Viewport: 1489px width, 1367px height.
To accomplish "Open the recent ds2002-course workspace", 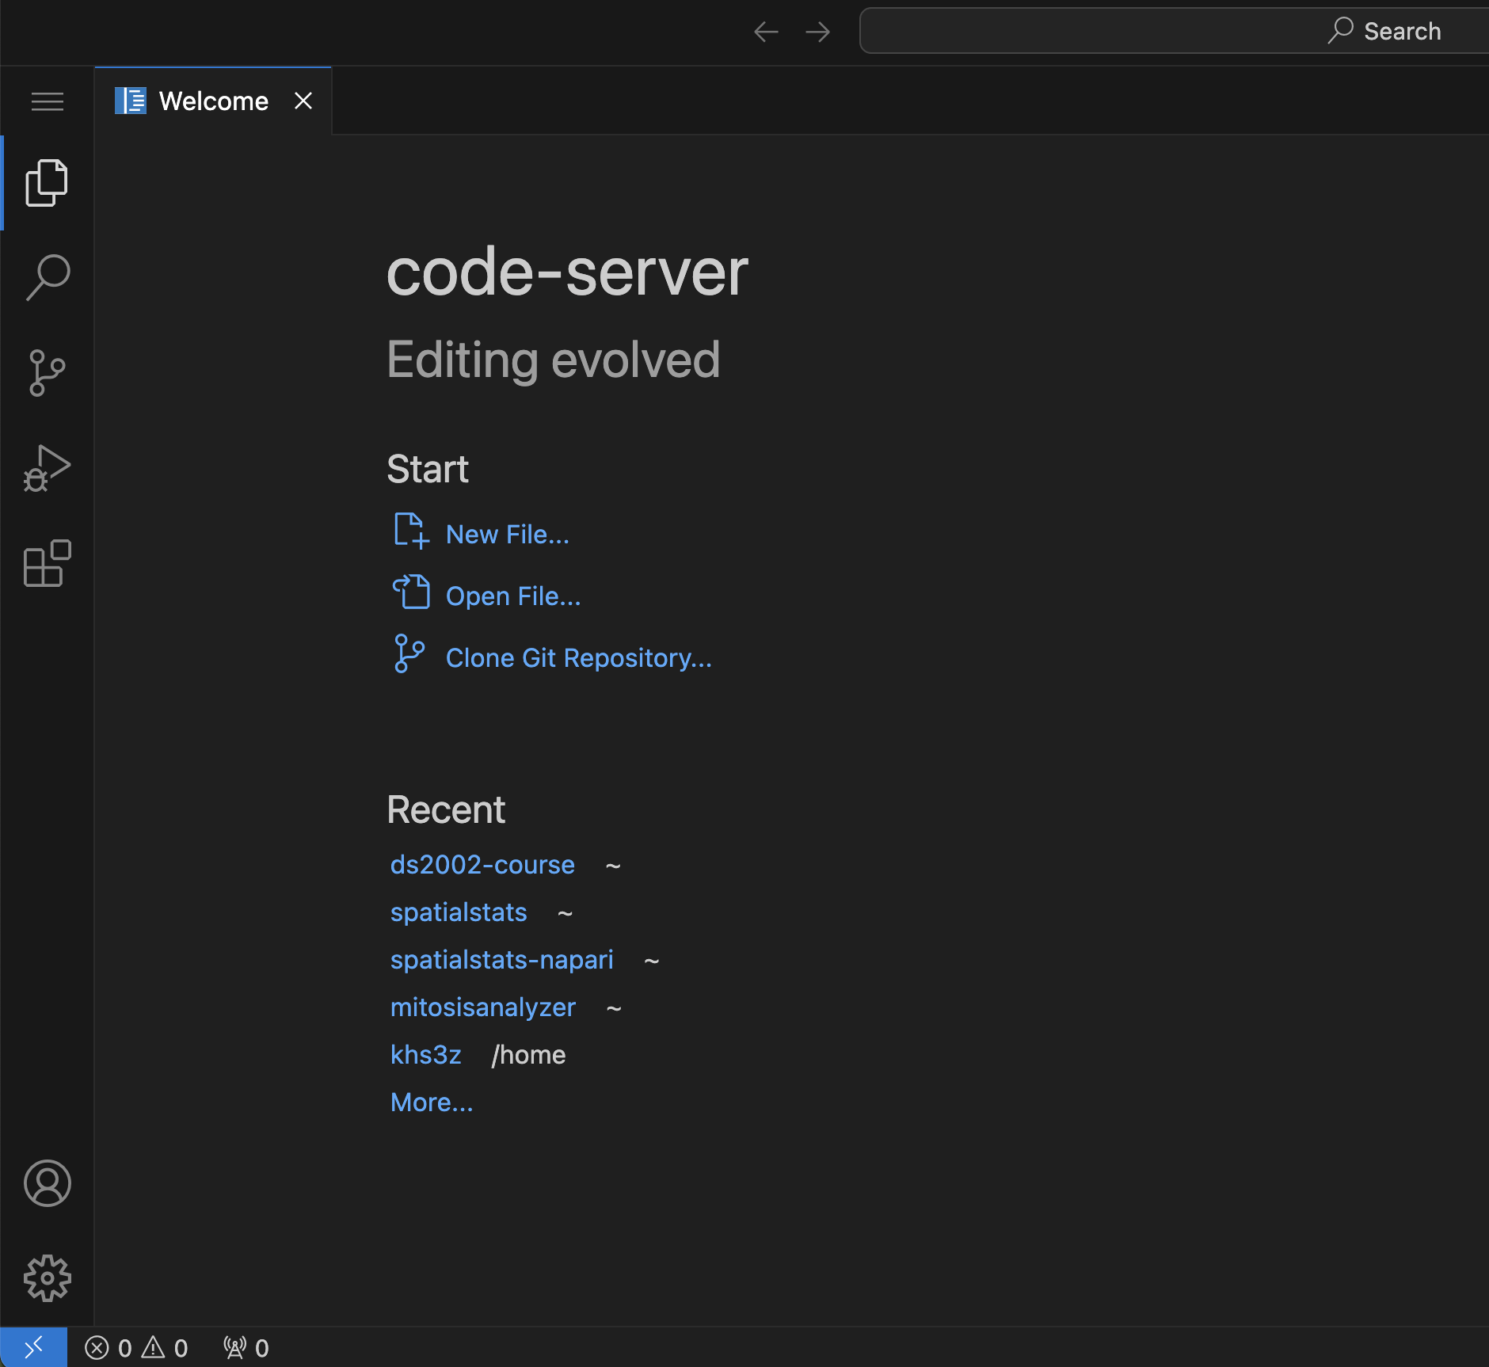I will click(482, 864).
